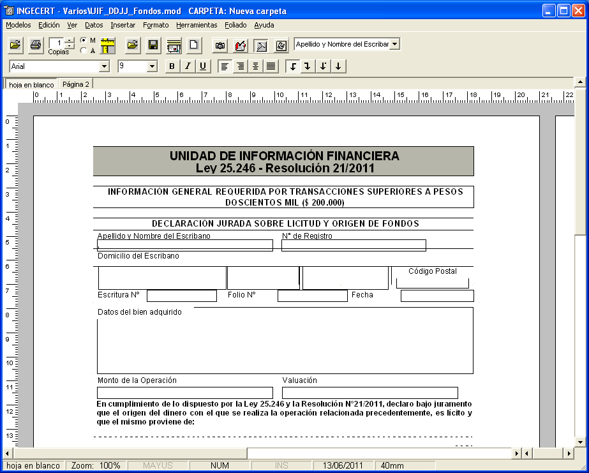Select the left tab stop icon
Image resolution: width=589 pixels, height=473 pixels.
tap(293, 66)
